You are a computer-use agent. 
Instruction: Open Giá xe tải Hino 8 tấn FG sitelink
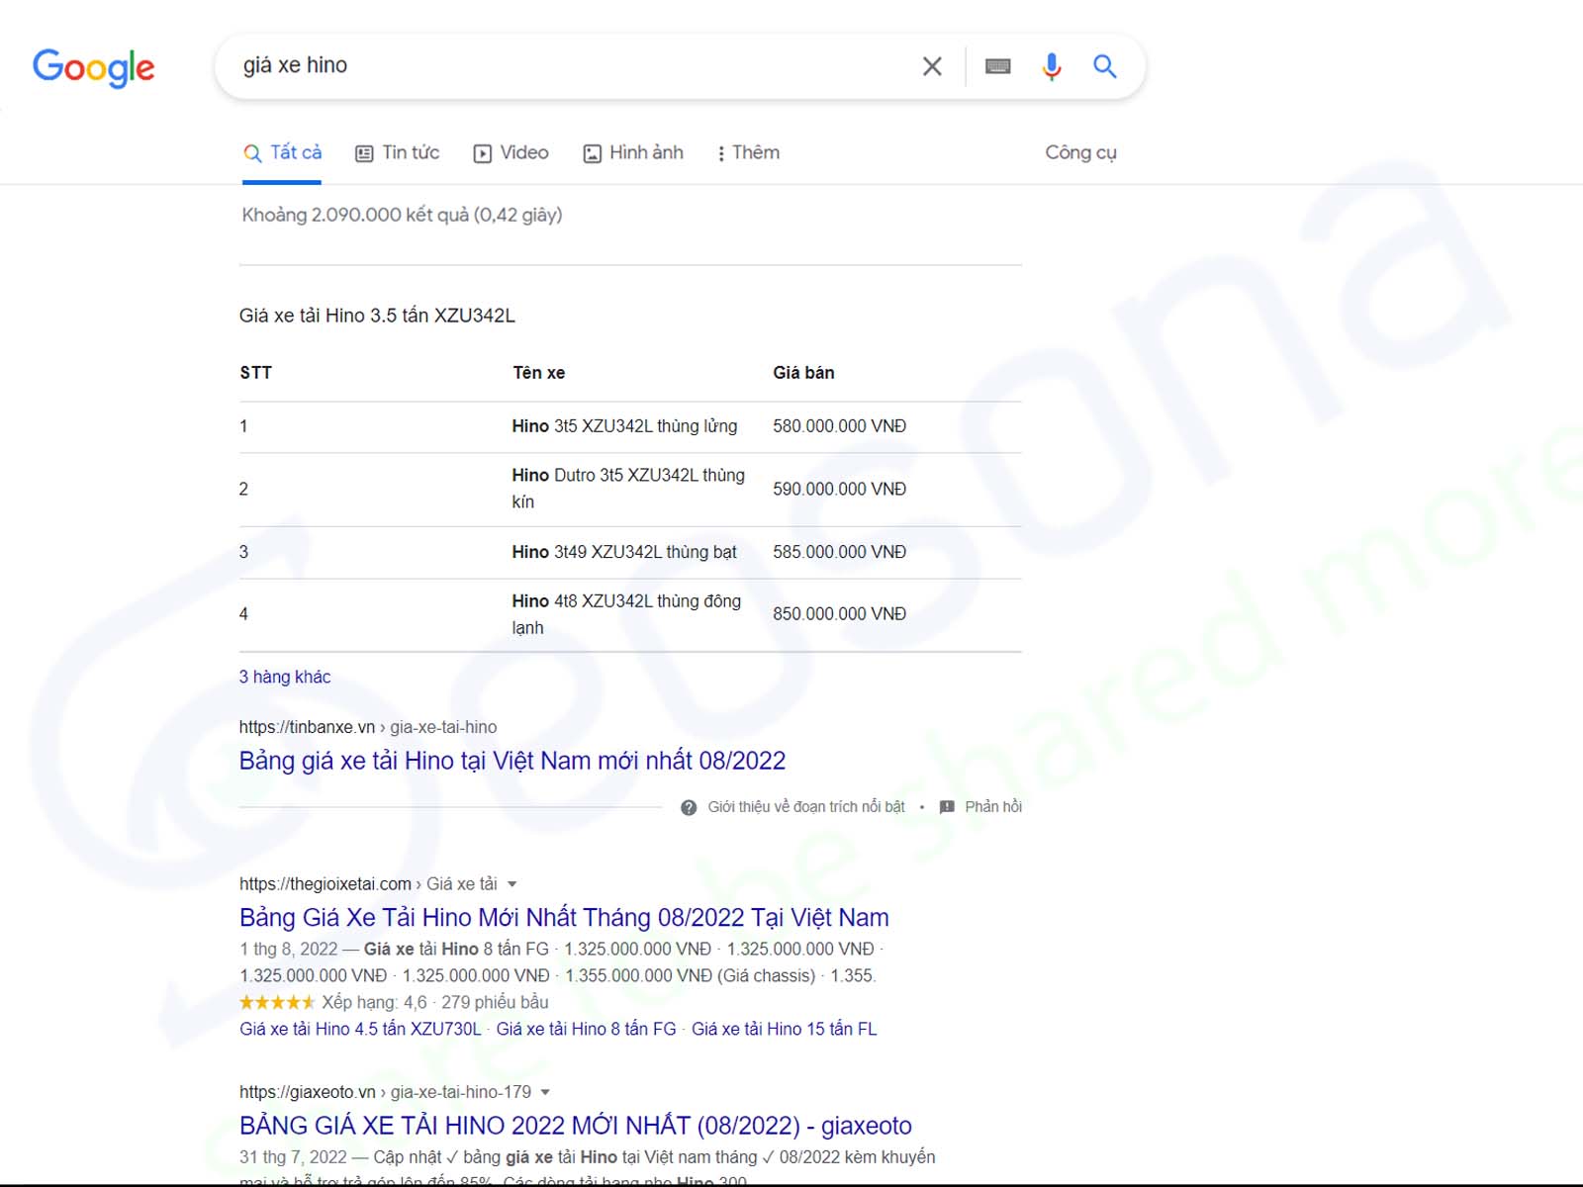tap(587, 1029)
